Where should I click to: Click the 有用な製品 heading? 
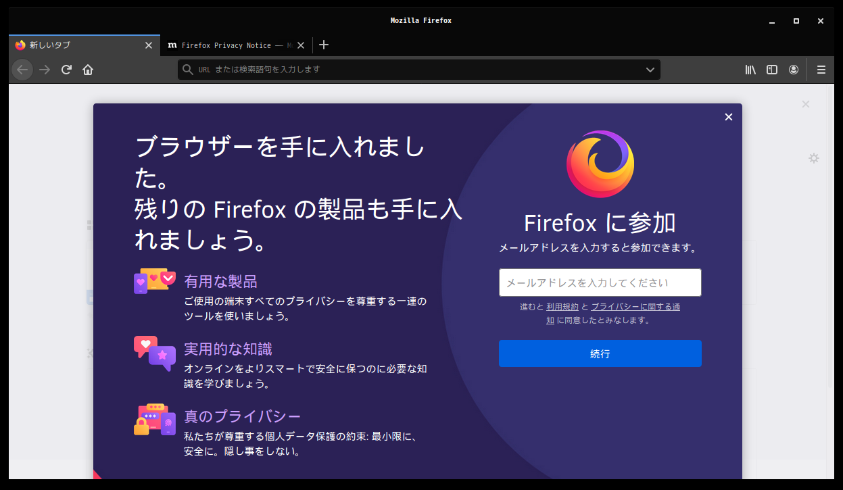(x=220, y=281)
